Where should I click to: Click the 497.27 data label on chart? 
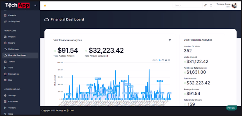[x=160, y=81]
